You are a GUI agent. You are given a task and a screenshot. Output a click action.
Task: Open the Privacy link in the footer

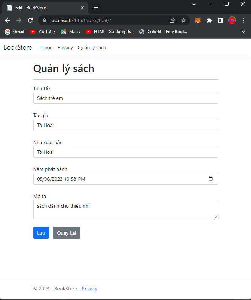[89, 289]
